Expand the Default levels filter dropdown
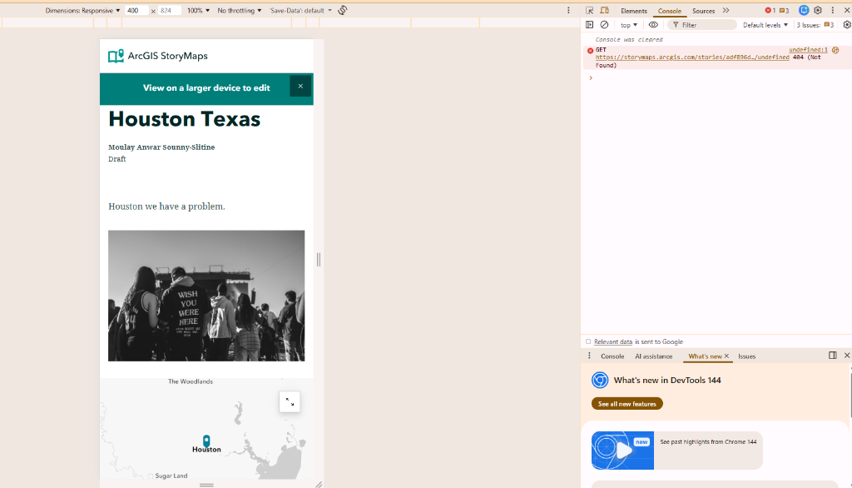The image size is (852, 488). pyautogui.click(x=766, y=24)
